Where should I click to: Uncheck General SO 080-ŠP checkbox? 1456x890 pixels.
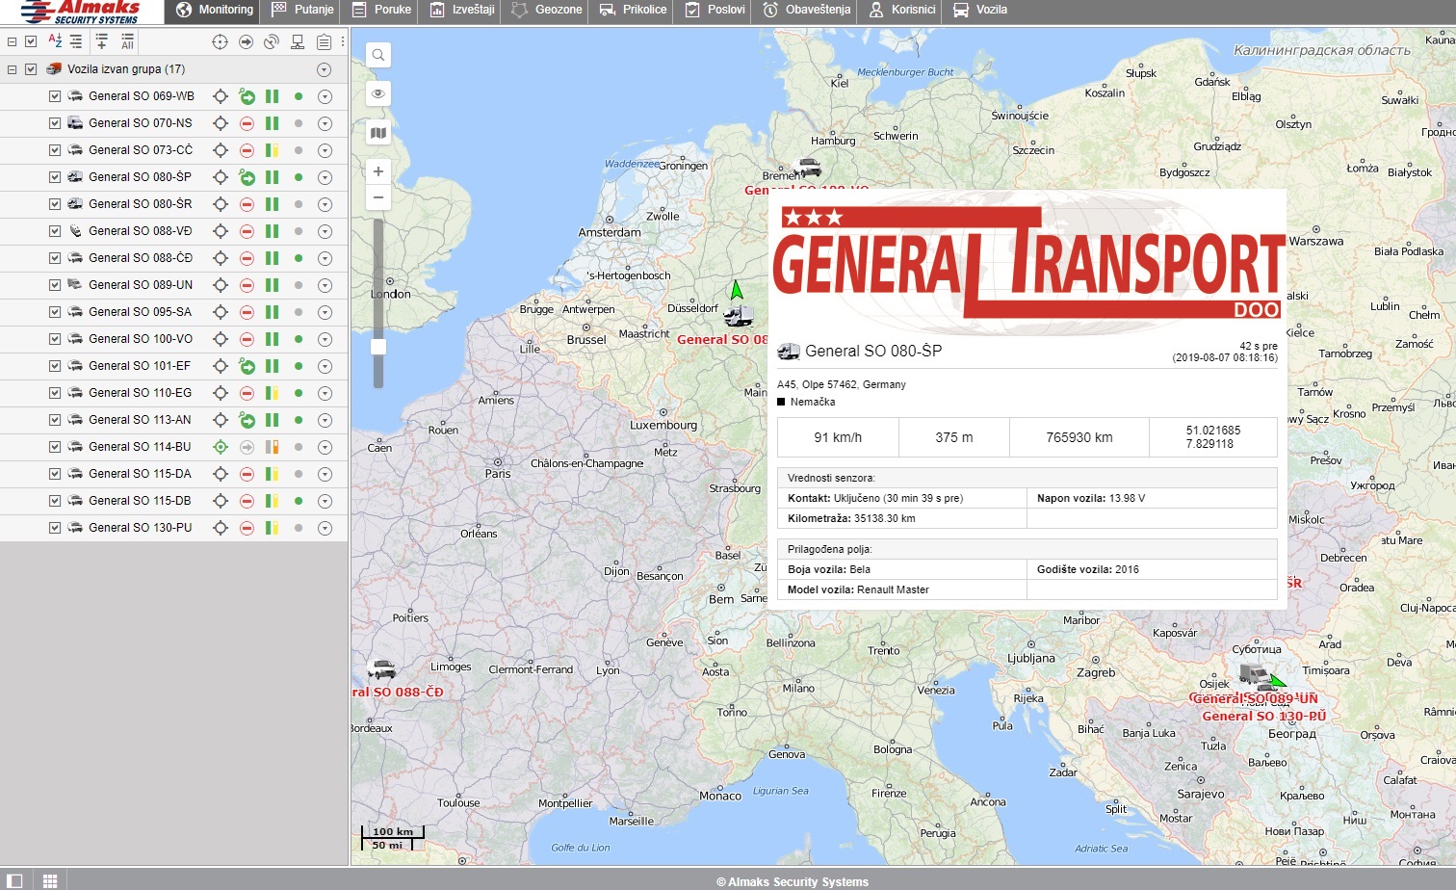(55, 177)
